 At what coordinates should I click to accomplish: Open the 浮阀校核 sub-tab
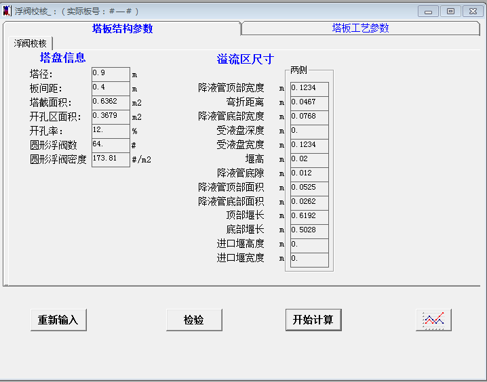click(30, 43)
